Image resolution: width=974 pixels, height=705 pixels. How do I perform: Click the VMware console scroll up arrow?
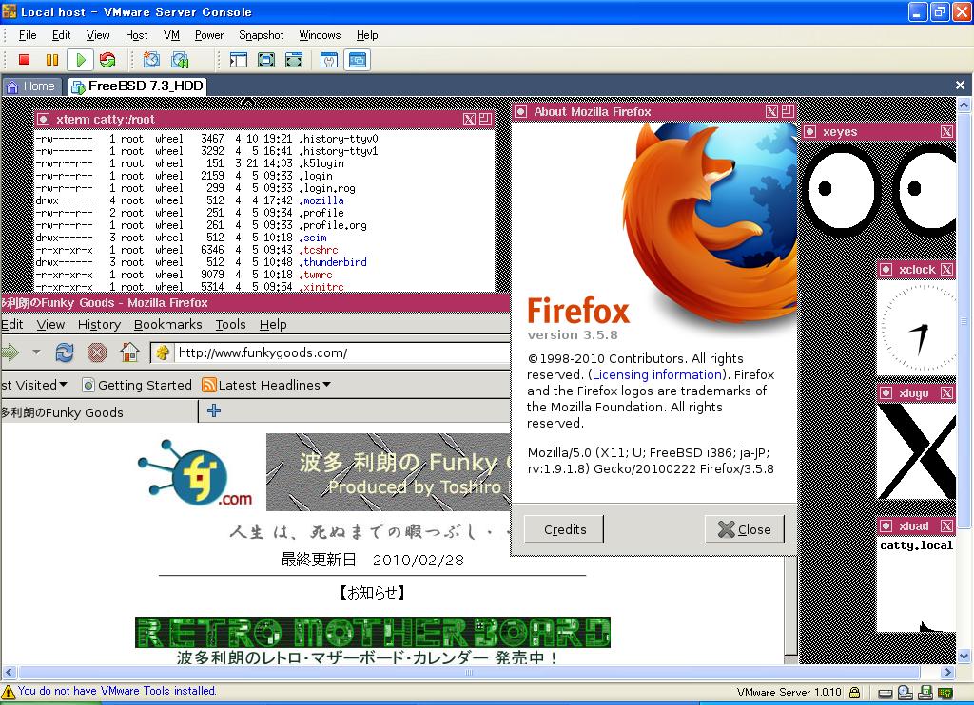pos(964,105)
